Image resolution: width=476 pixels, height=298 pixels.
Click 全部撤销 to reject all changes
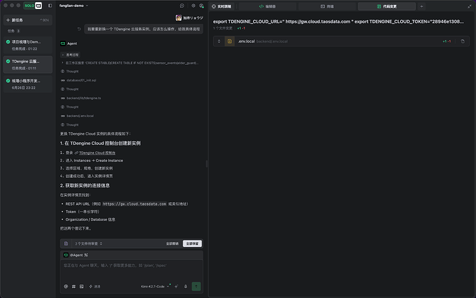click(172, 244)
